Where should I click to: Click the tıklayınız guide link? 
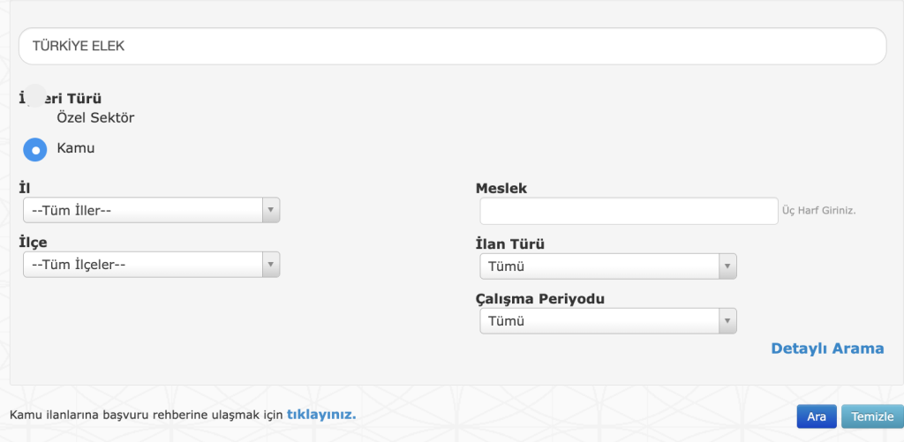click(321, 415)
